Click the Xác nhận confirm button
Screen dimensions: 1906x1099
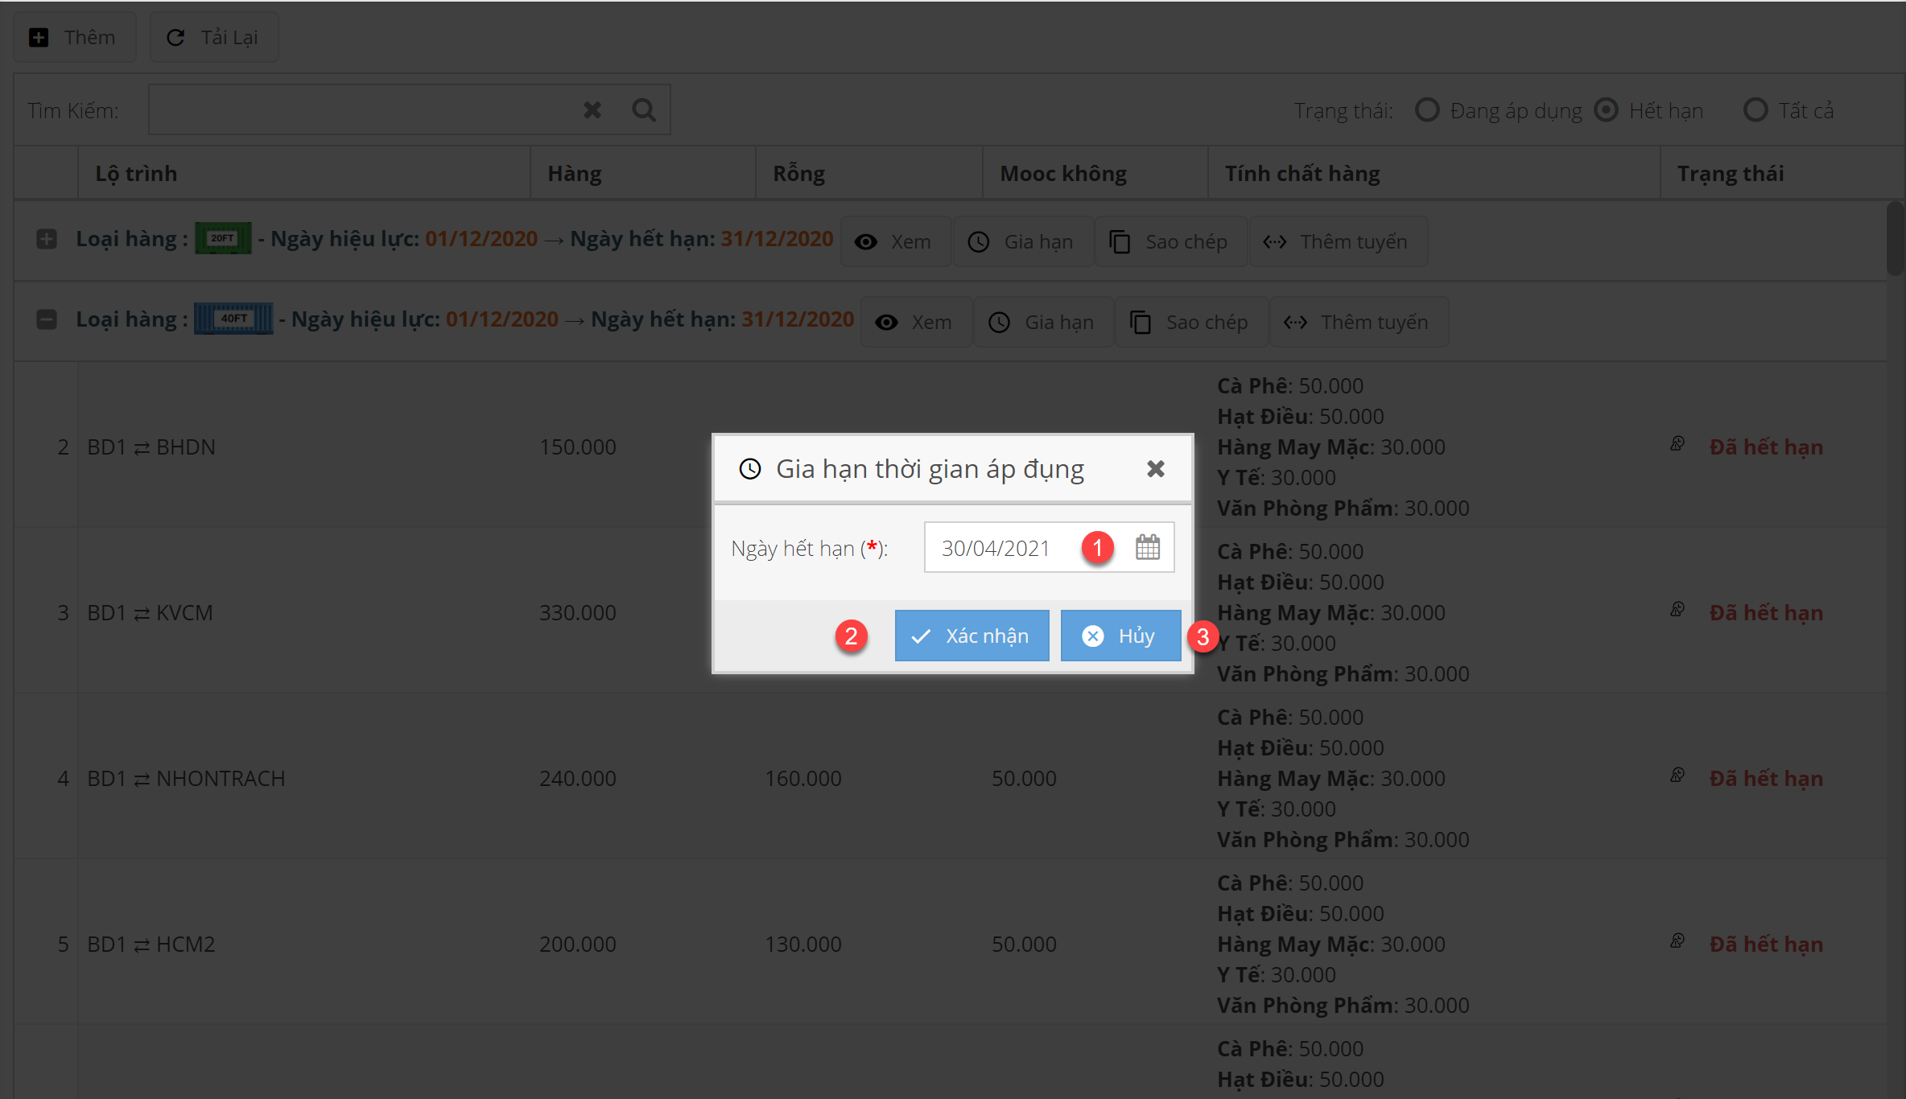tap(972, 636)
